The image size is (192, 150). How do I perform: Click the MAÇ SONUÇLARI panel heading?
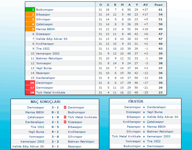coord(46,102)
